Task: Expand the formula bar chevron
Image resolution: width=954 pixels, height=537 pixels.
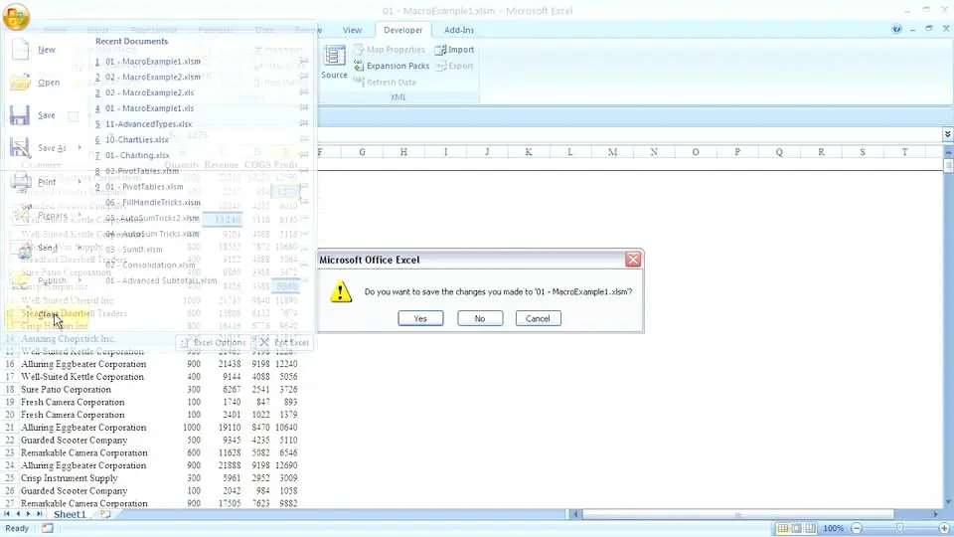Action: click(947, 134)
